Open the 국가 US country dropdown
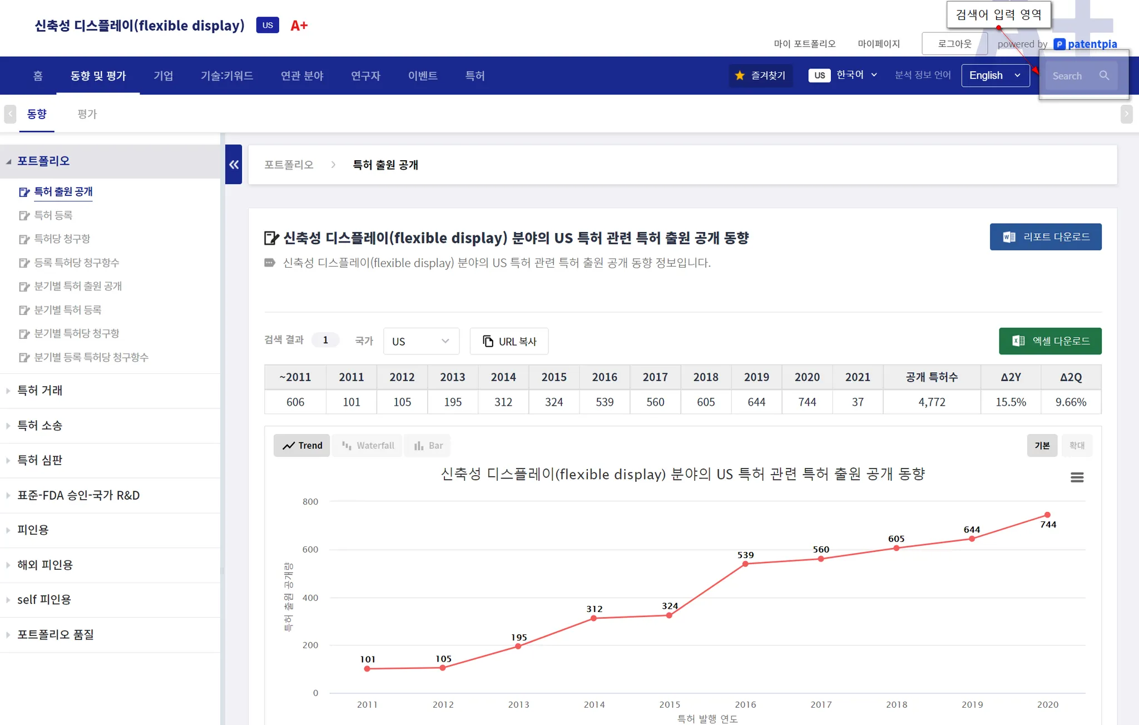 click(421, 341)
